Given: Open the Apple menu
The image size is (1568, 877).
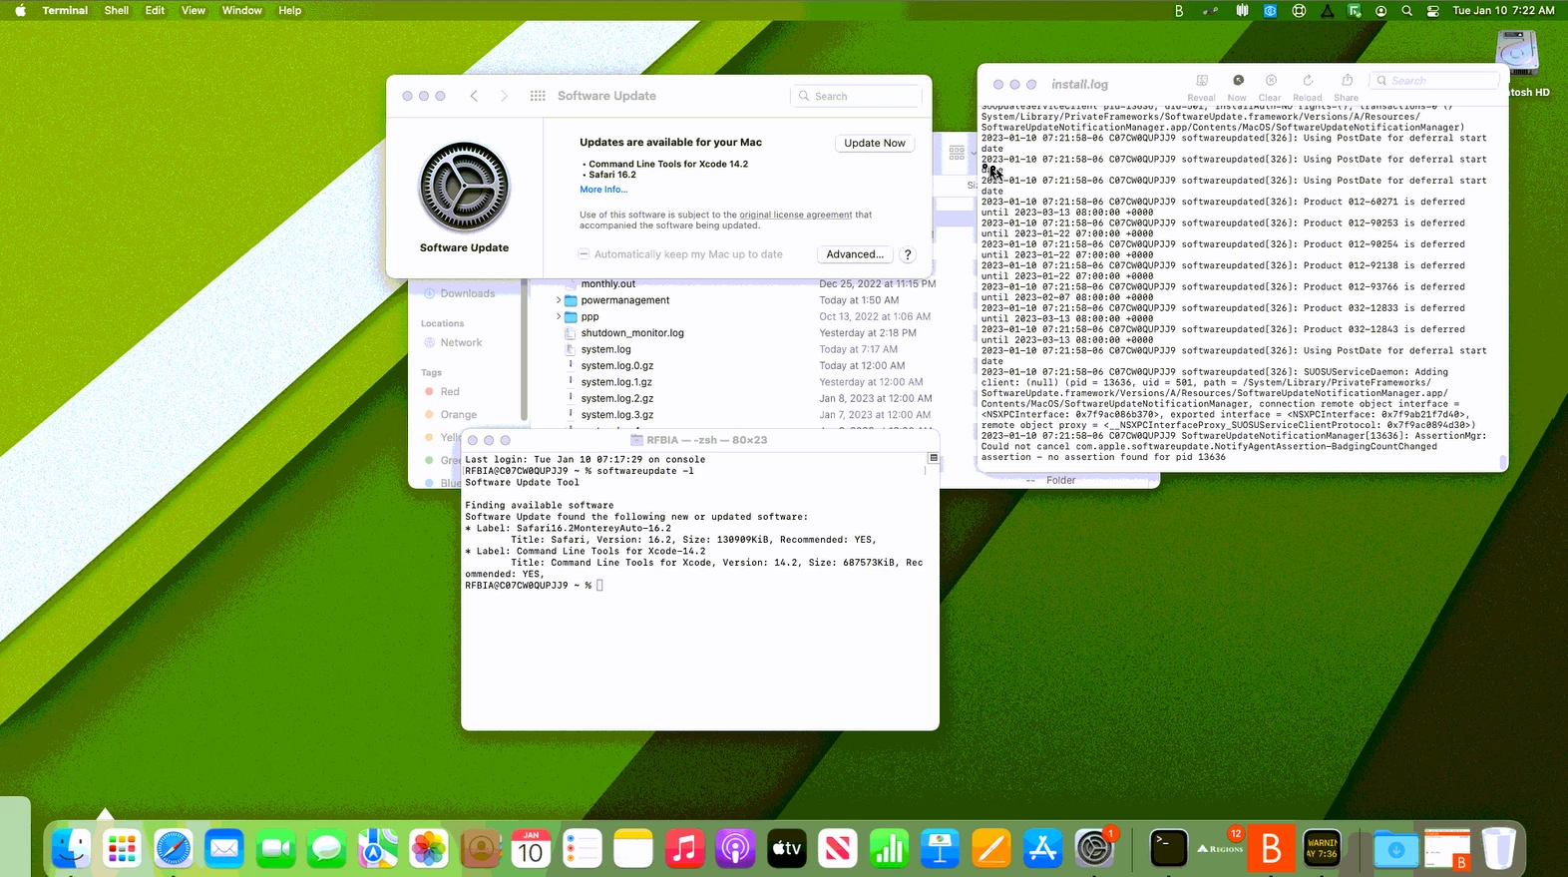Looking at the screenshot, I should (20, 10).
